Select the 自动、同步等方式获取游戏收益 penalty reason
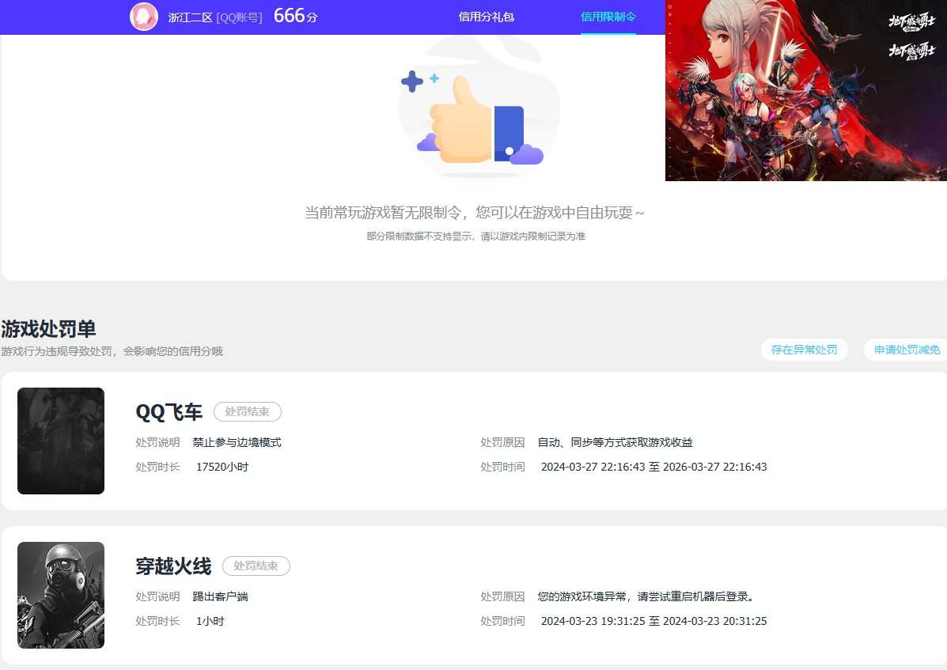Image resolution: width=947 pixels, height=670 pixels. 615,442
